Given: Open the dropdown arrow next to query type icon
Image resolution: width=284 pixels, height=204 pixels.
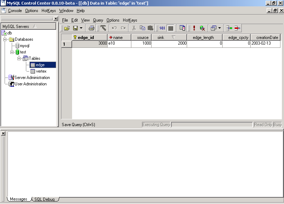Looking at the screenshot, I should coord(219,28).
